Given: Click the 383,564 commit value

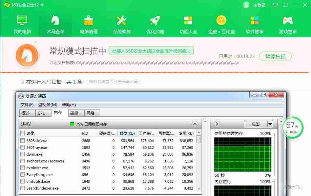Looking at the screenshot, I should [x=127, y=141].
